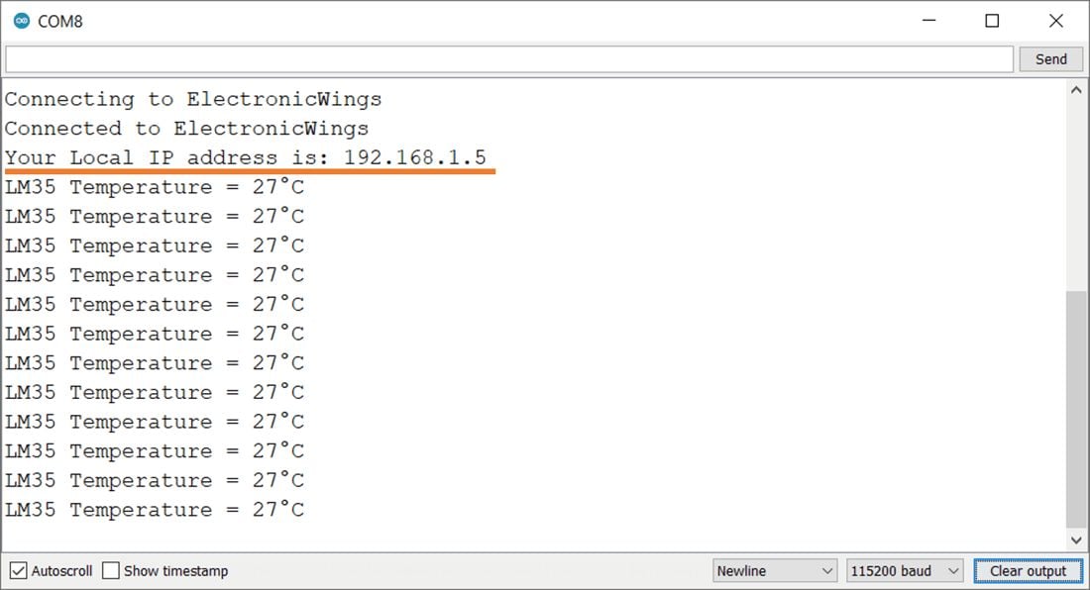Click the Arduino logo in title bar
The image size is (1090, 590).
point(21,21)
